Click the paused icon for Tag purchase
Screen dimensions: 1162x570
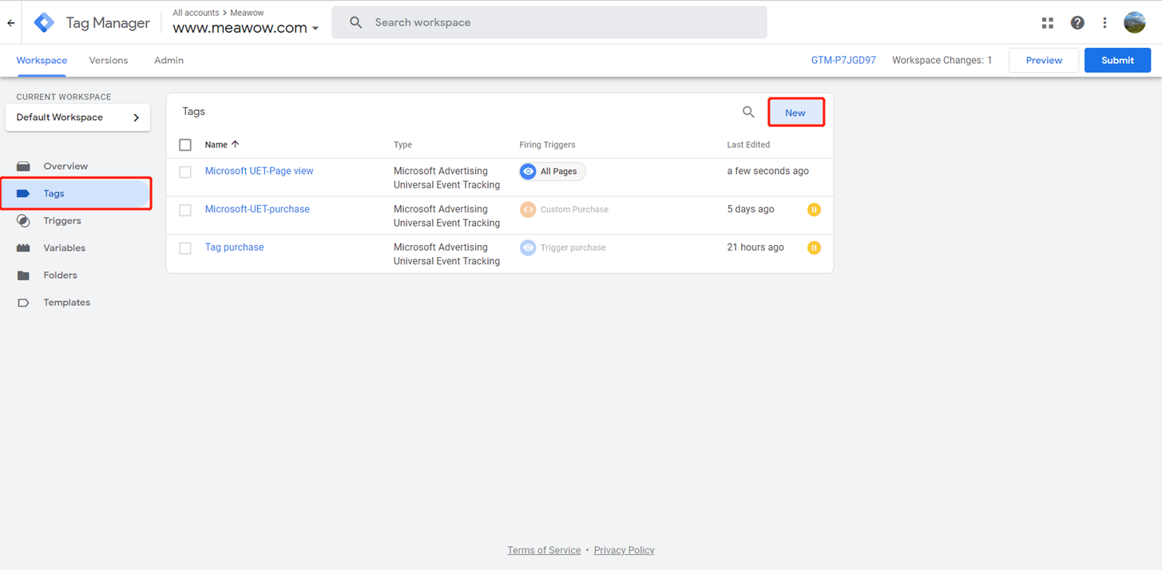814,247
